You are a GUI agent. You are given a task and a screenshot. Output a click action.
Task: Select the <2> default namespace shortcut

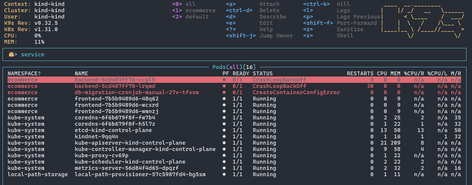coord(190,16)
